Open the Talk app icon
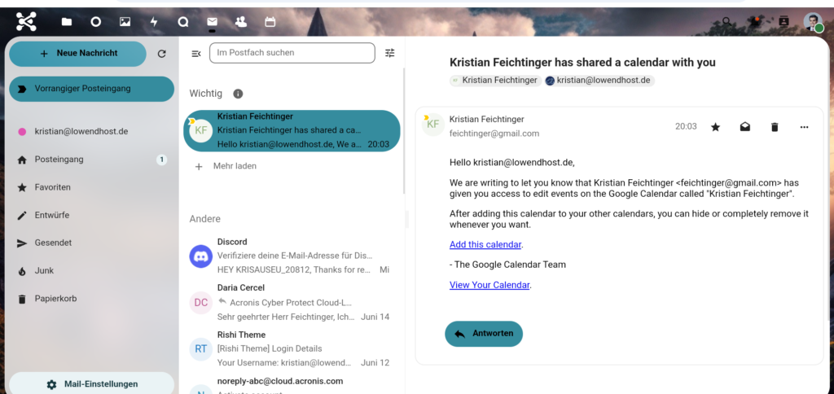This screenshot has width=834, height=394. [x=183, y=22]
